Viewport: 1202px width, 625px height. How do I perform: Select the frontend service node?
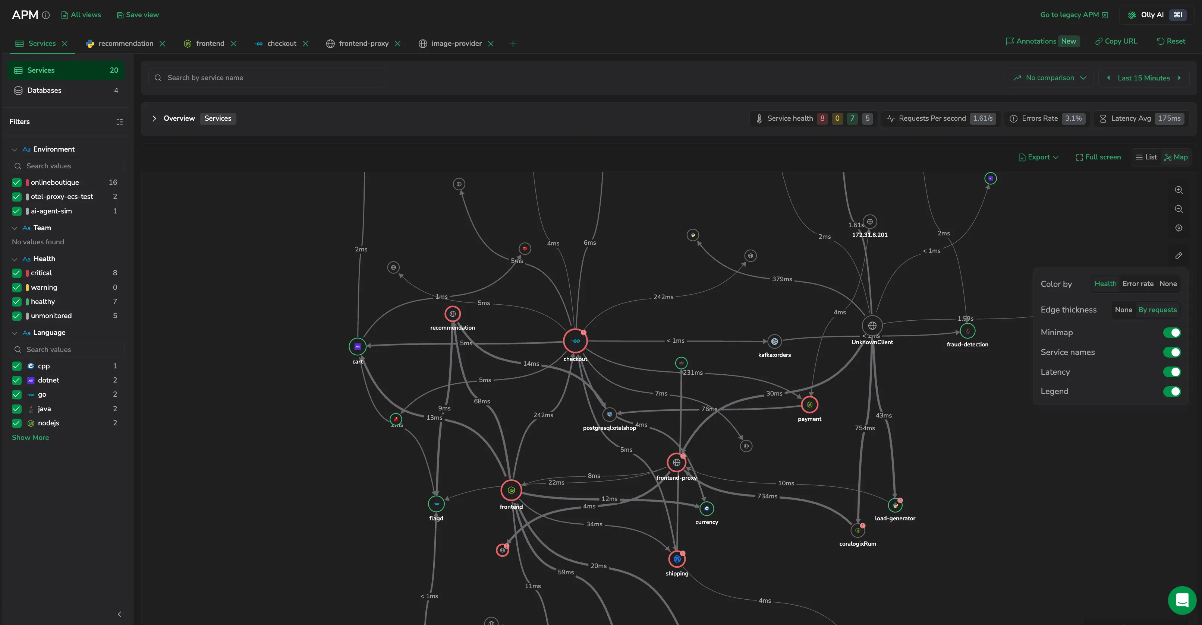[512, 490]
